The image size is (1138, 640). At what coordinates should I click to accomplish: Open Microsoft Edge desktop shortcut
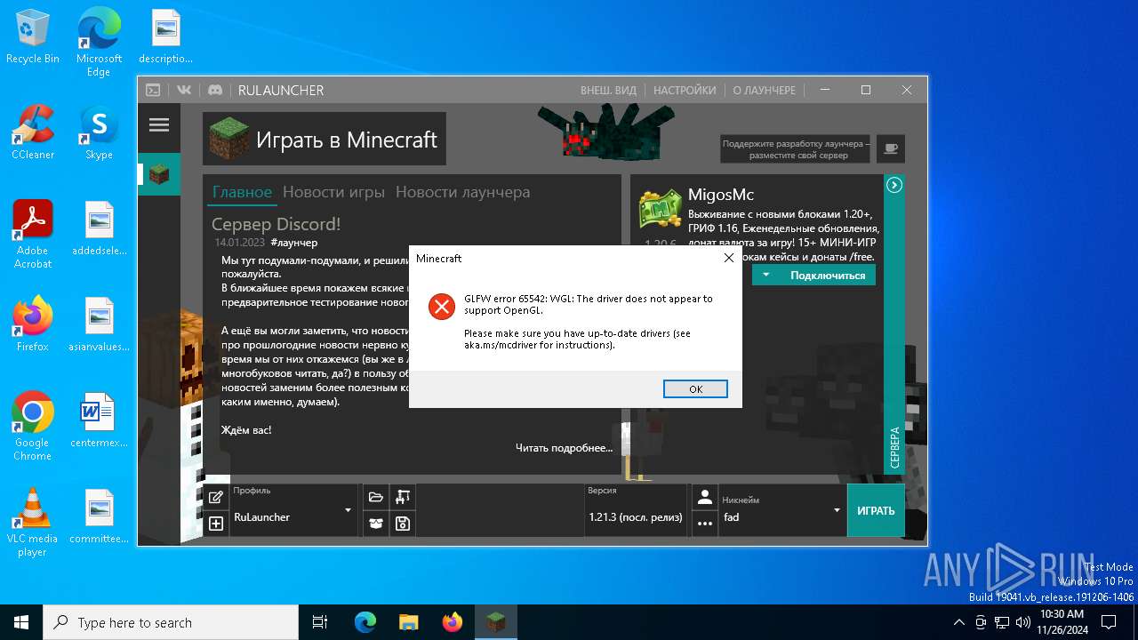(x=99, y=43)
